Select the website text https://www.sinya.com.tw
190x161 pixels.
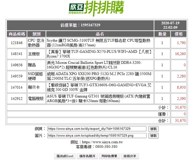point(102,142)
